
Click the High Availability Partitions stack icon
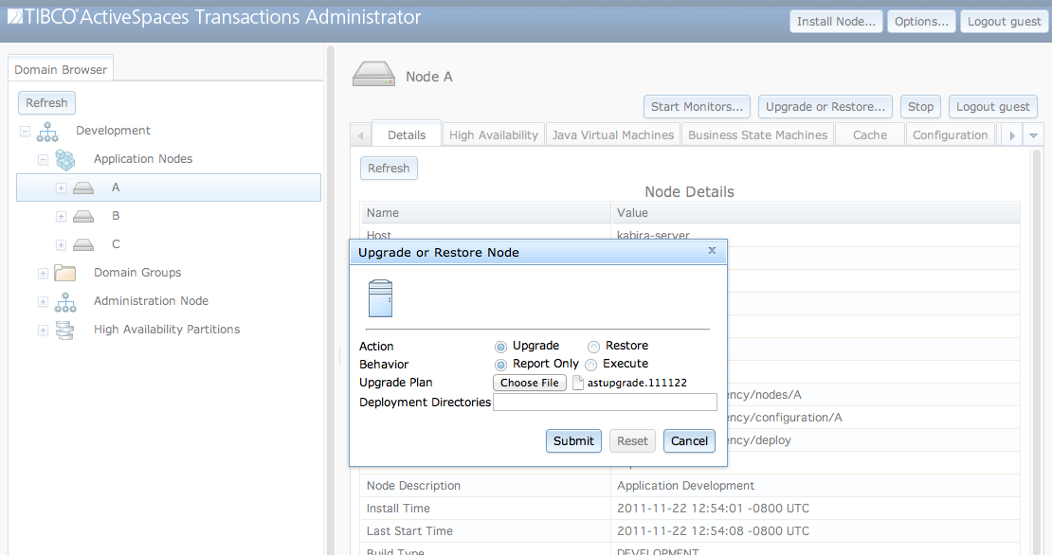click(65, 330)
